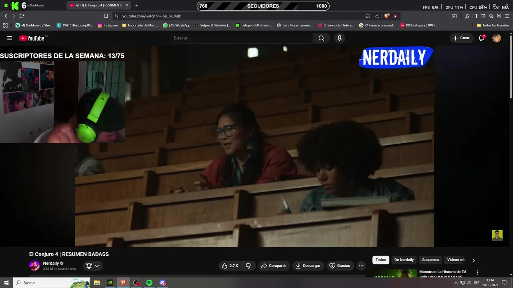Click the Crear button
The width and height of the screenshot is (513, 288).
point(461,38)
